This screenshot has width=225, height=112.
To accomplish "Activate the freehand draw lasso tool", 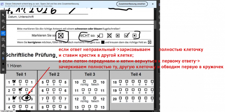I will [x=3, y=33].
